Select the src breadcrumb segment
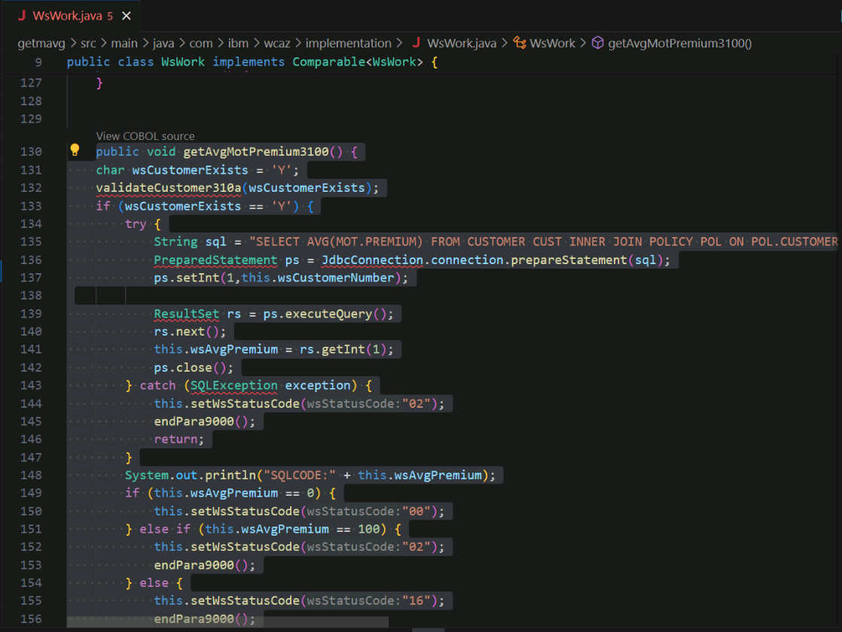This screenshot has width=842, height=632. [88, 44]
